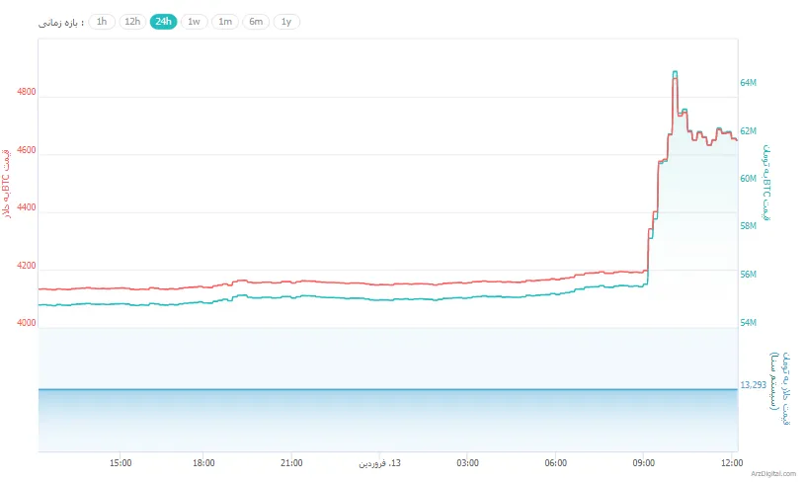Choose the 1m time range
Viewport: 805px width, 483px height.
[225, 22]
